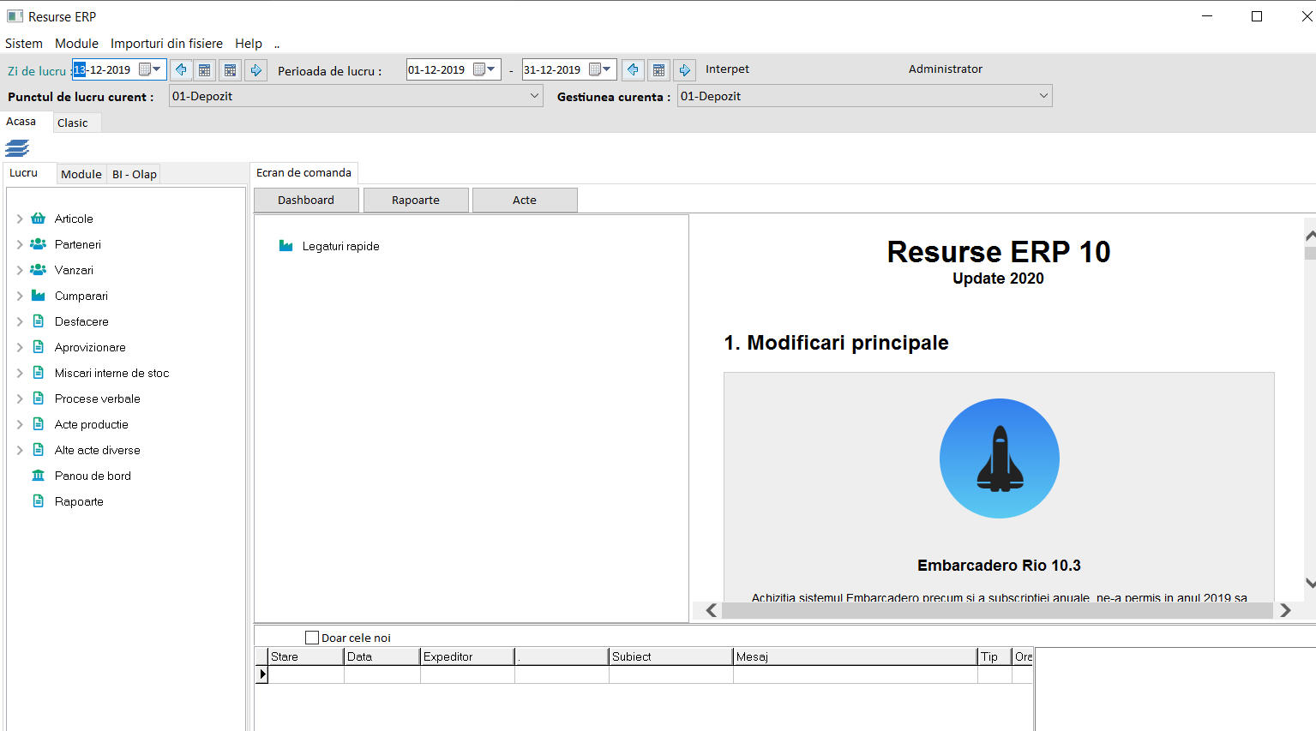Open the Gestiunea curenta dropdown
The image size is (1316, 731).
[1043, 96]
